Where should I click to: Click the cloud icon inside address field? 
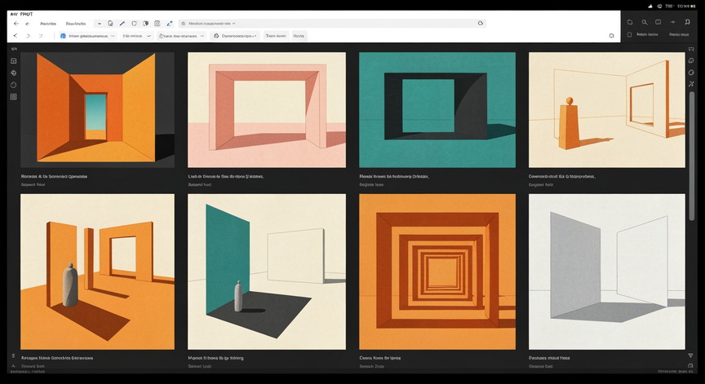[x=480, y=24]
